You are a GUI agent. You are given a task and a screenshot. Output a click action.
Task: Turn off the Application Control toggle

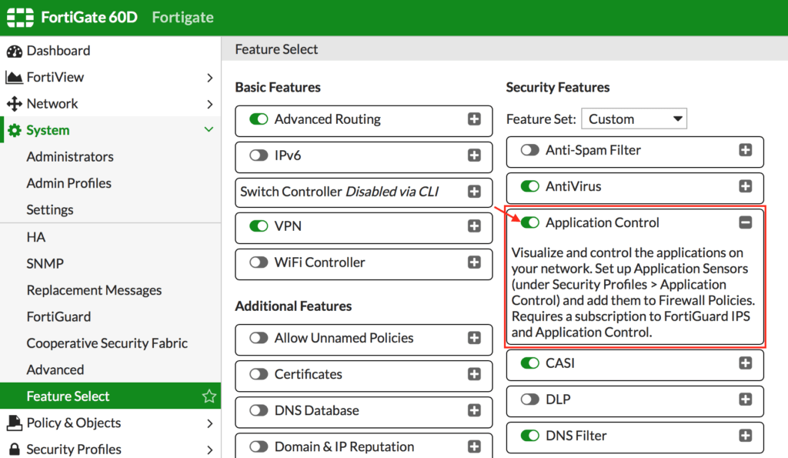529,222
